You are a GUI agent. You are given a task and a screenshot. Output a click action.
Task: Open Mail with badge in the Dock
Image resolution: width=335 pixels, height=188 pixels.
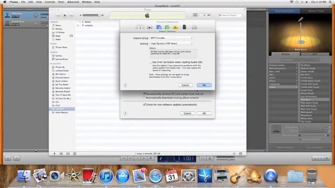click(139, 176)
